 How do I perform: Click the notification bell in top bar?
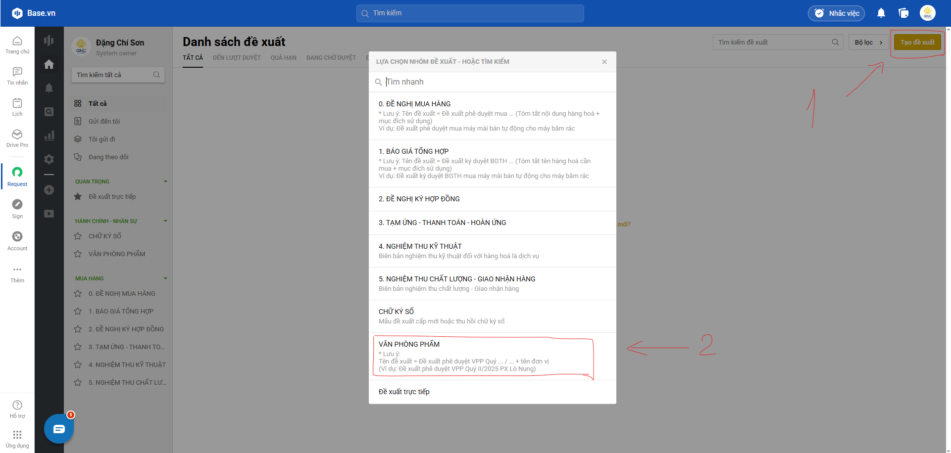[x=881, y=13]
